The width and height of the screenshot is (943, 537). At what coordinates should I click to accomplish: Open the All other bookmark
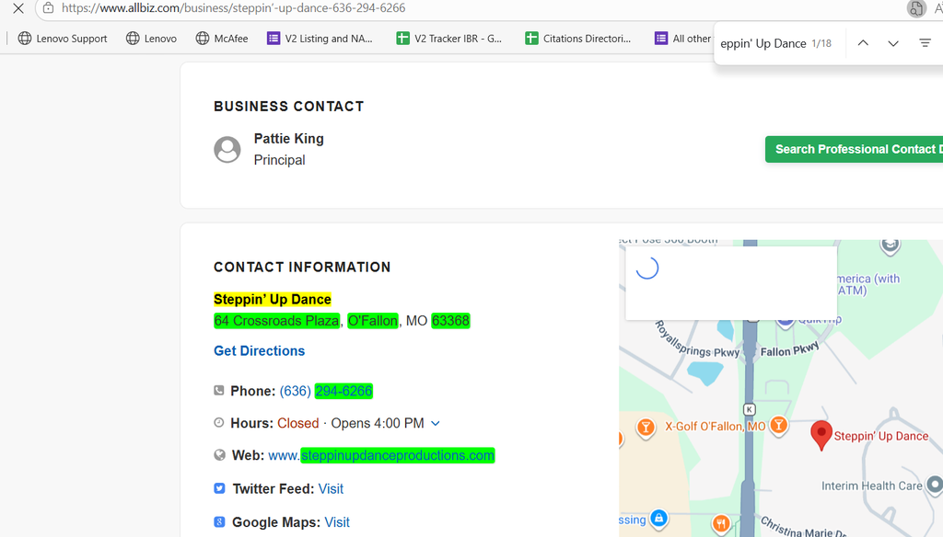coord(683,39)
